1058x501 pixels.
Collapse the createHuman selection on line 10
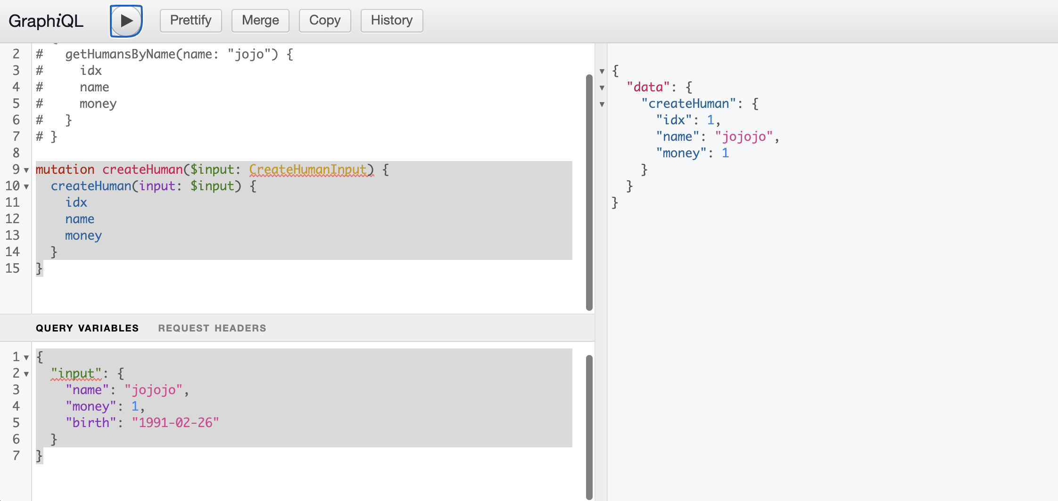(26, 186)
